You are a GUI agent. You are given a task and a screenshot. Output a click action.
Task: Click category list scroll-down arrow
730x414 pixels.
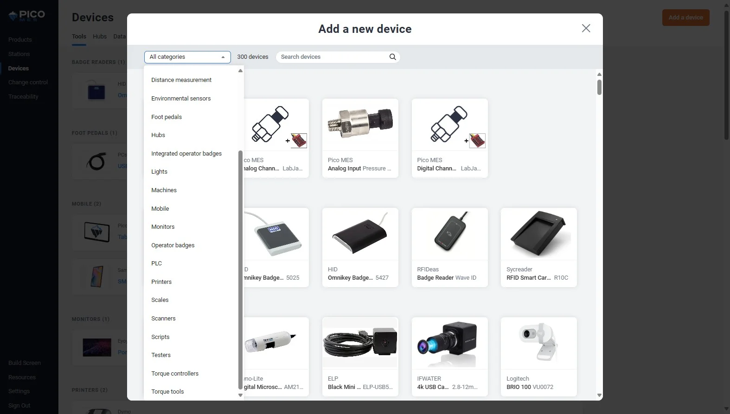tap(240, 395)
